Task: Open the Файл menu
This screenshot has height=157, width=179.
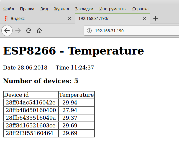Action: [9, 9]
